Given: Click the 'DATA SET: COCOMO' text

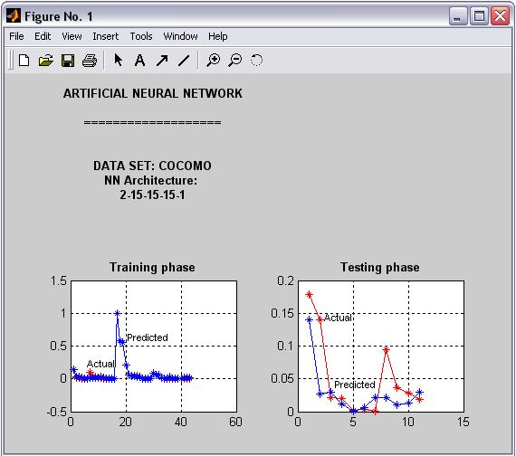Looking at the screenshot, I should tap(152, 166).
